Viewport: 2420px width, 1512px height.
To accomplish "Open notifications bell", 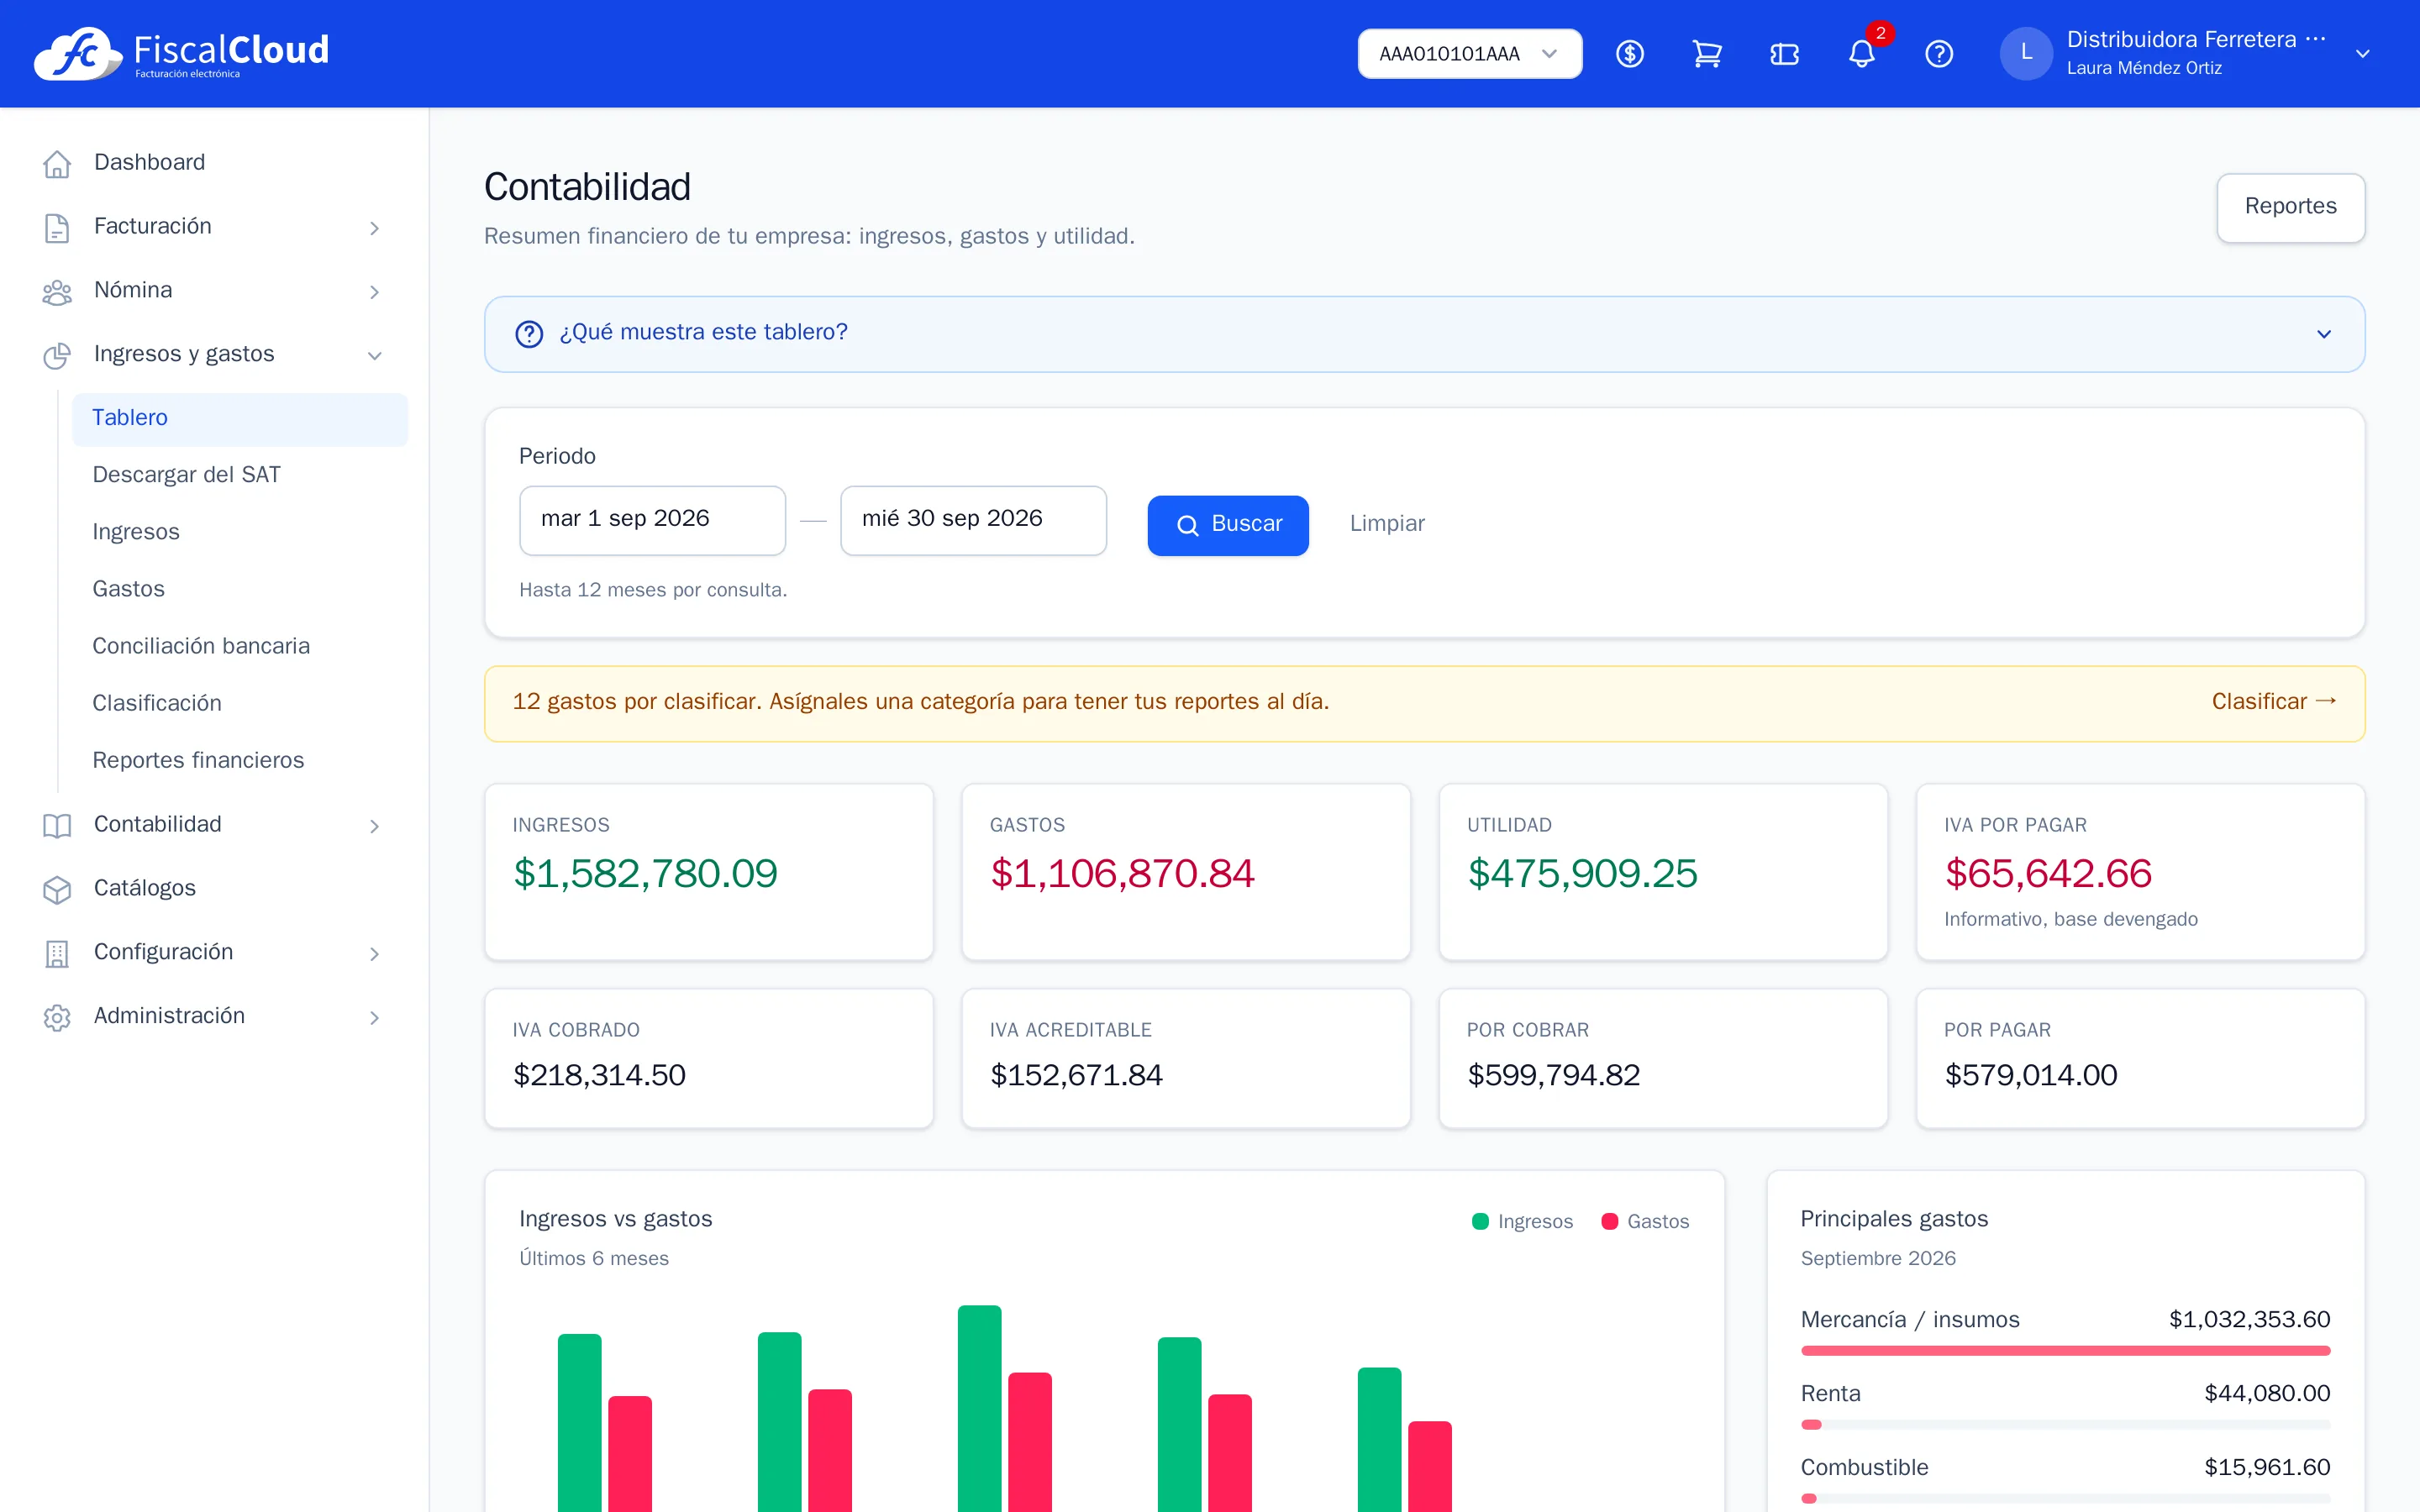I will (1861, 54).
